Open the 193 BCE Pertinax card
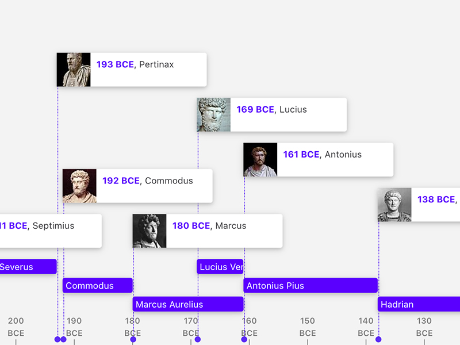This screenshot has height=345, width=460. coord(148,70)
